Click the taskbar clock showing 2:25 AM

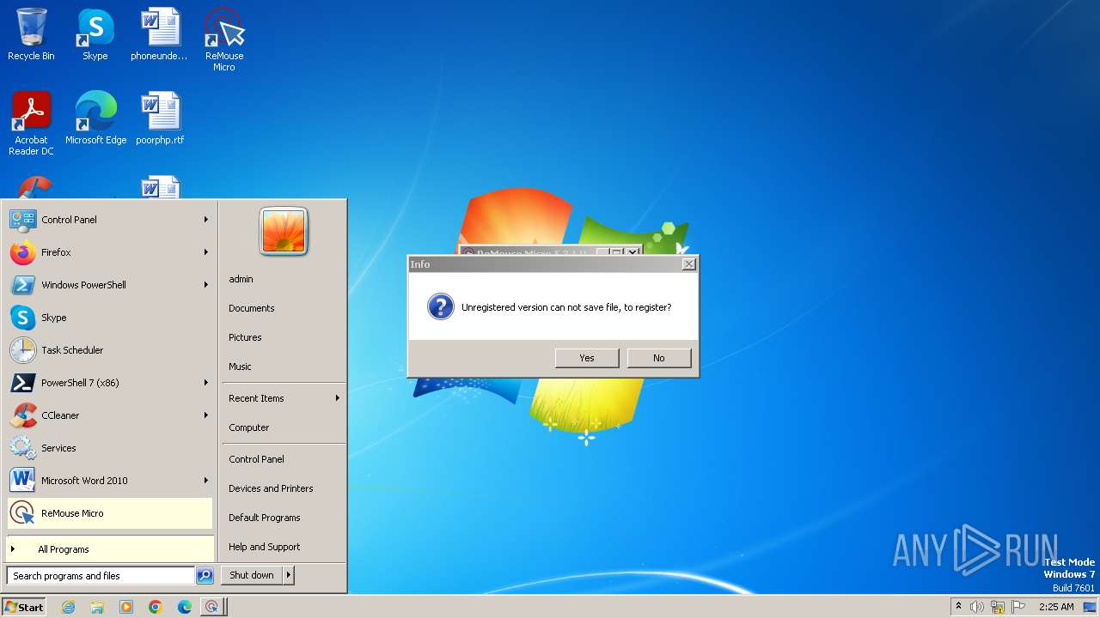point(1056,607)
